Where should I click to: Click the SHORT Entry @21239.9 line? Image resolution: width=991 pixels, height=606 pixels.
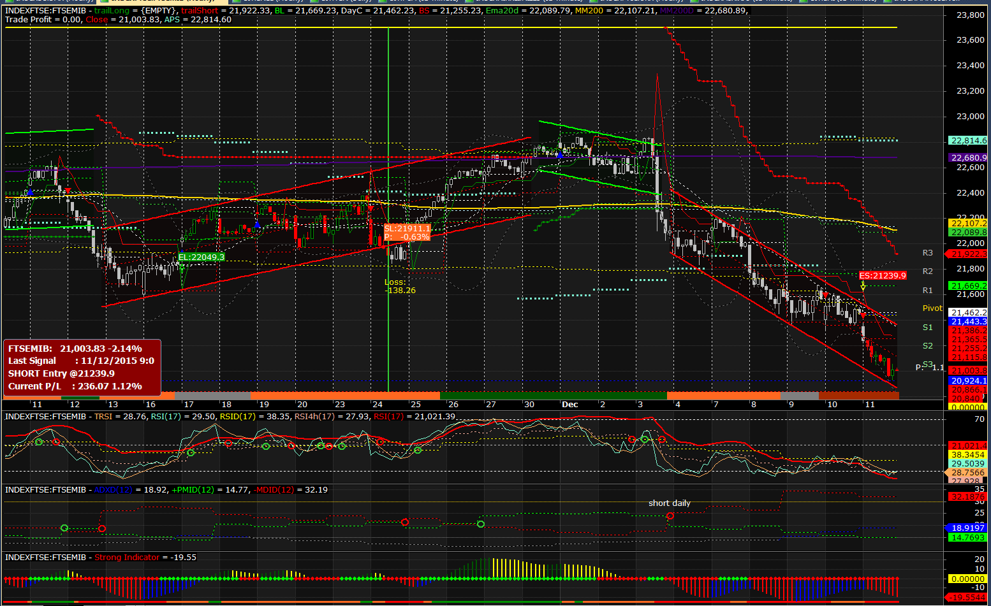pos(61,373)
